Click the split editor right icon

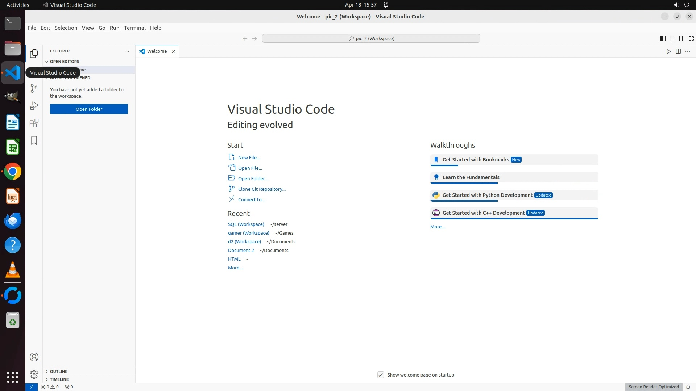pyautogui.click(x=678, y=51)
